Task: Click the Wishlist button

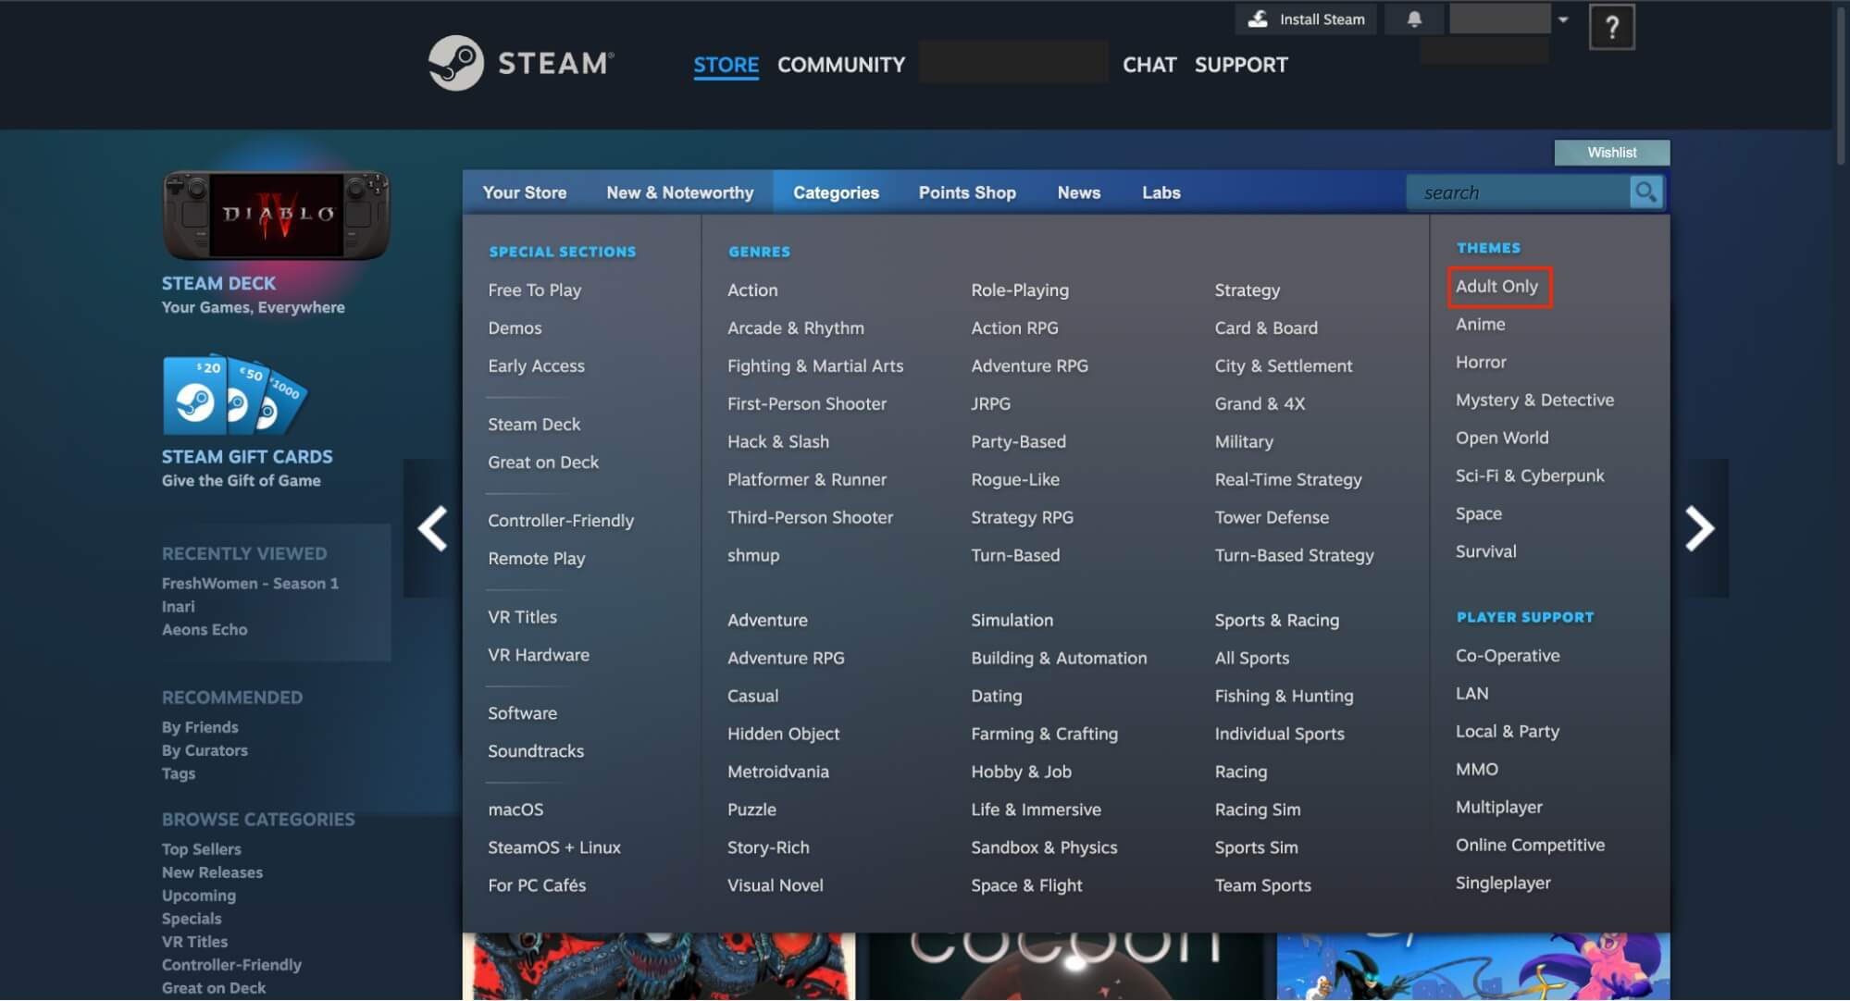Action: (1611, 152)
